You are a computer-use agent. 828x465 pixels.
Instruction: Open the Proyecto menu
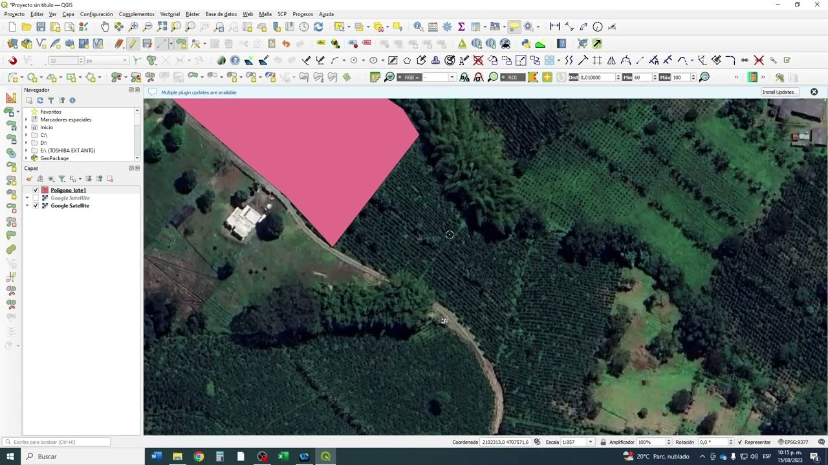(x=14, y=14)
